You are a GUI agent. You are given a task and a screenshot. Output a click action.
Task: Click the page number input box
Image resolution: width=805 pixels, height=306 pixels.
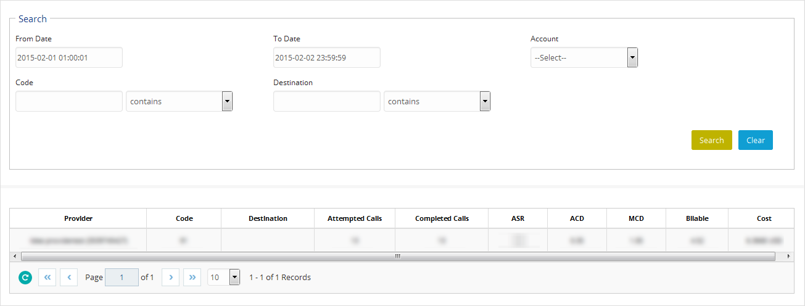122,278
